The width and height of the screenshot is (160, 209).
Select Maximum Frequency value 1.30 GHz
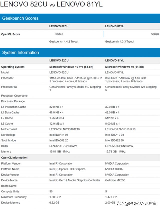(x=55, y=197)
